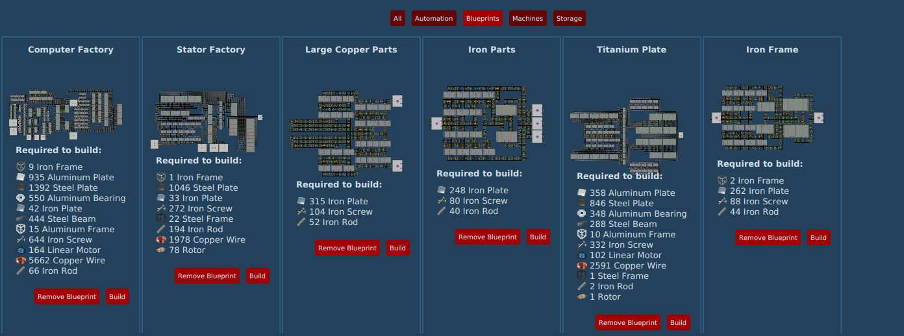
Task: Click the Aluminum Frame icon in Titanium Plate
Action: click(x=582, y=235)
